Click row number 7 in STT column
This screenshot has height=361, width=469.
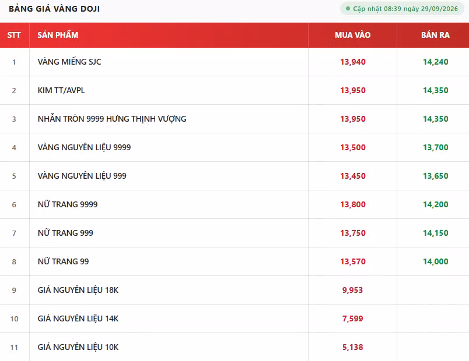click(14, 233)
